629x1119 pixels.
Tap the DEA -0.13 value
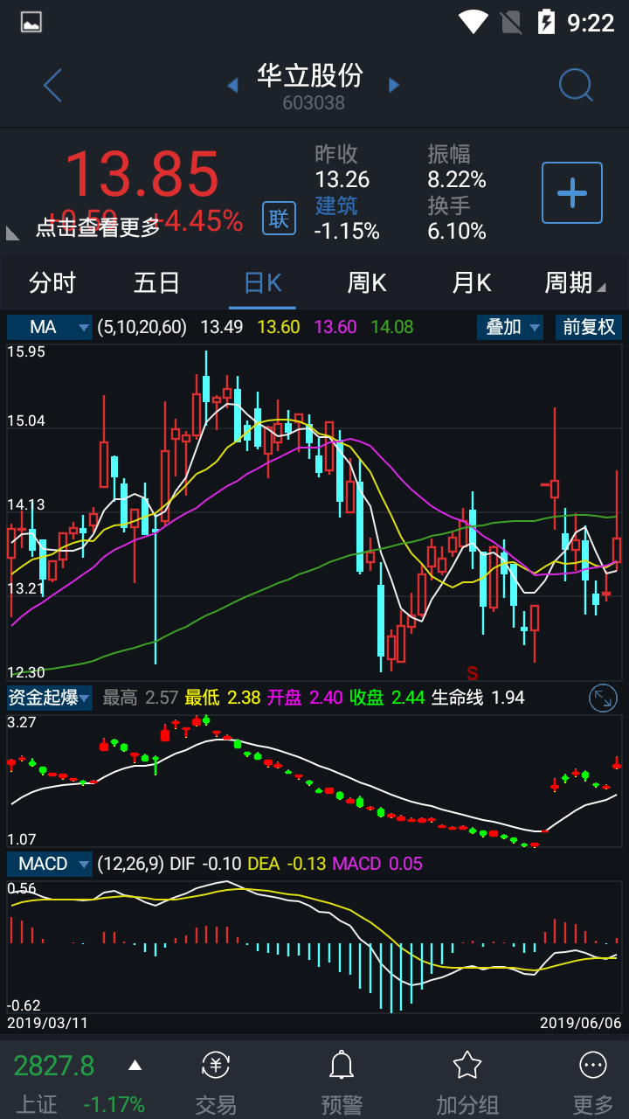pyautogui.click(x=287, y=864)
